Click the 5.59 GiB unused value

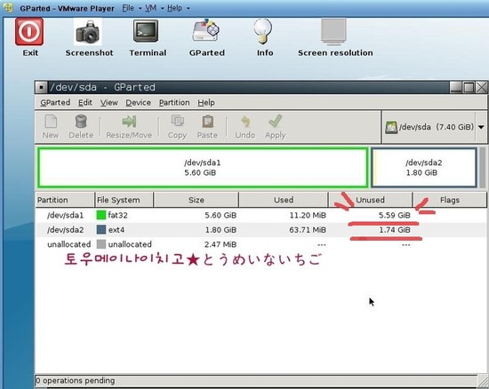[395, 215]
